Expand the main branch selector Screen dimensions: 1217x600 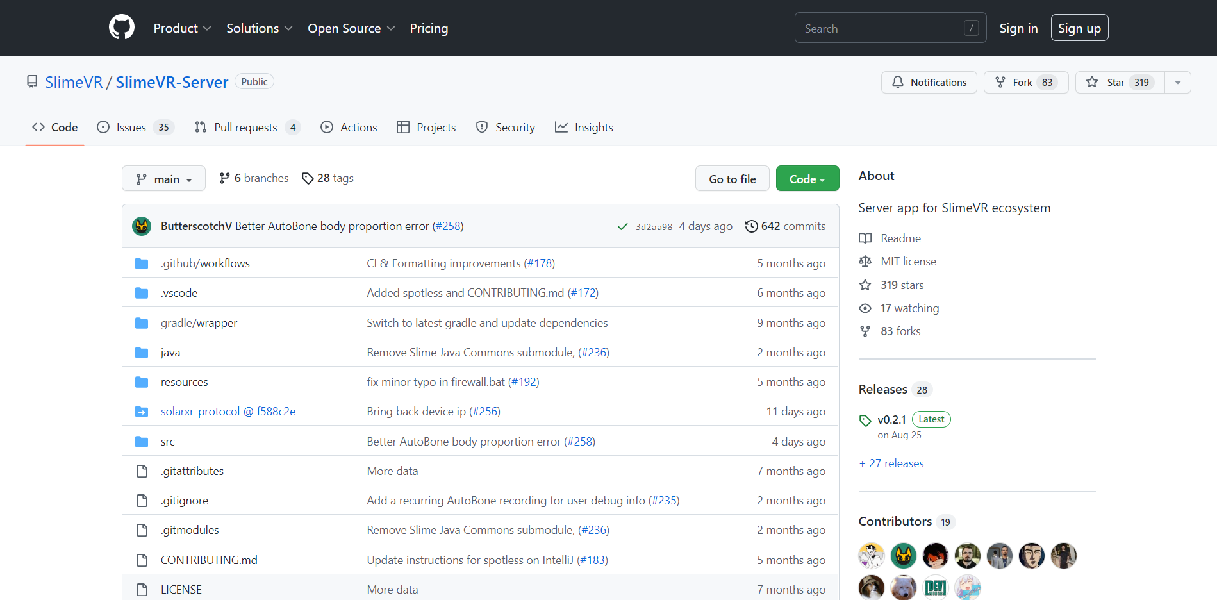coord(163,179)
